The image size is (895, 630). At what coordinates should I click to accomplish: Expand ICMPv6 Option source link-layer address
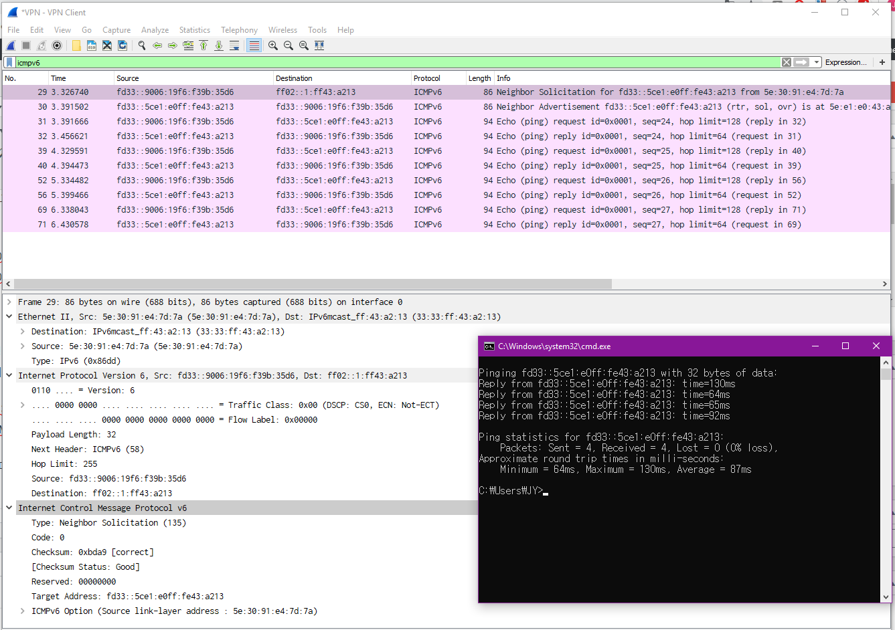pyautogui.click(x=23, y=611)
